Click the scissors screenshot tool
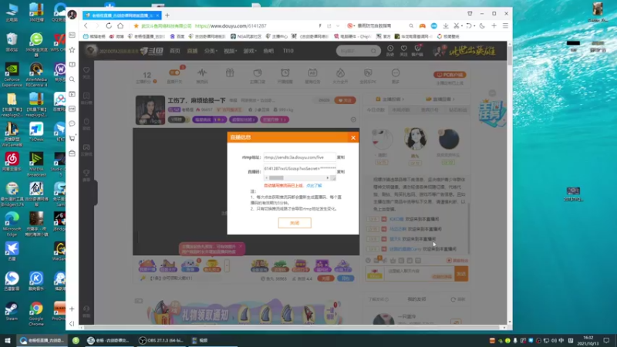Image resolution: width=617 pixels, height=347 pixels. [456, 26]
